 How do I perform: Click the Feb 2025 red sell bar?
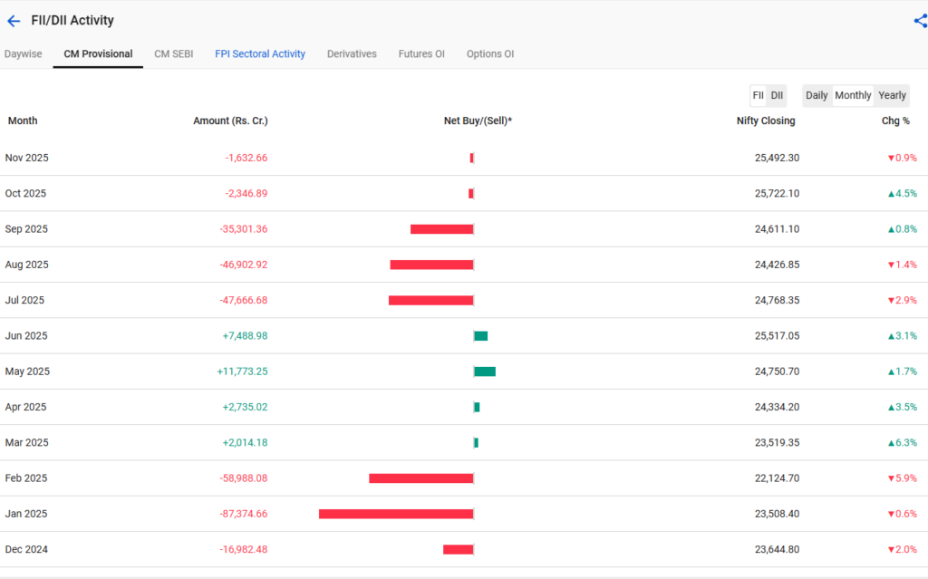(420, 478)
